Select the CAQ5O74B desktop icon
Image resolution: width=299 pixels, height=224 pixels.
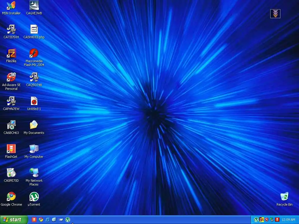pos(34,79)
